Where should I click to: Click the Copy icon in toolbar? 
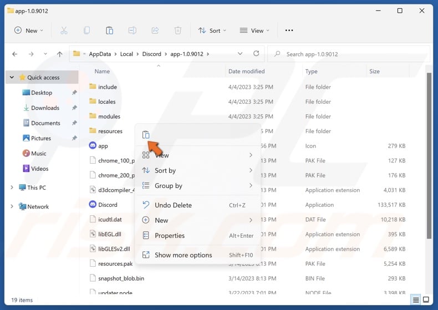coord(86,31)
